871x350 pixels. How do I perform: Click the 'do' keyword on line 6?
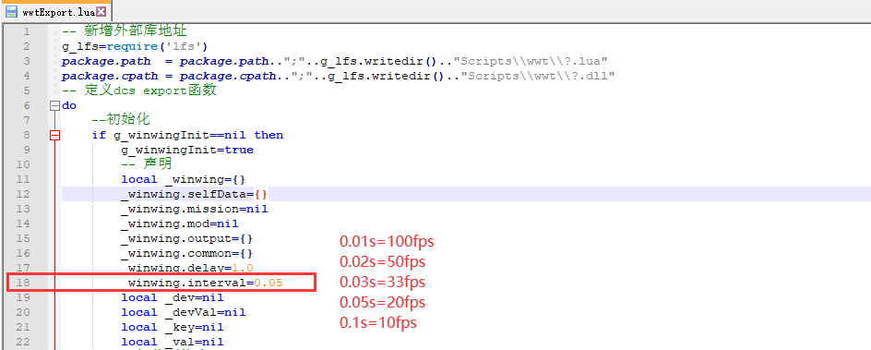point(69,105)
